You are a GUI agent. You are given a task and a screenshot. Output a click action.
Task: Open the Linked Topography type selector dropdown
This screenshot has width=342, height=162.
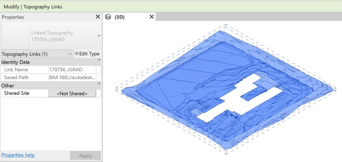point(99,36)
